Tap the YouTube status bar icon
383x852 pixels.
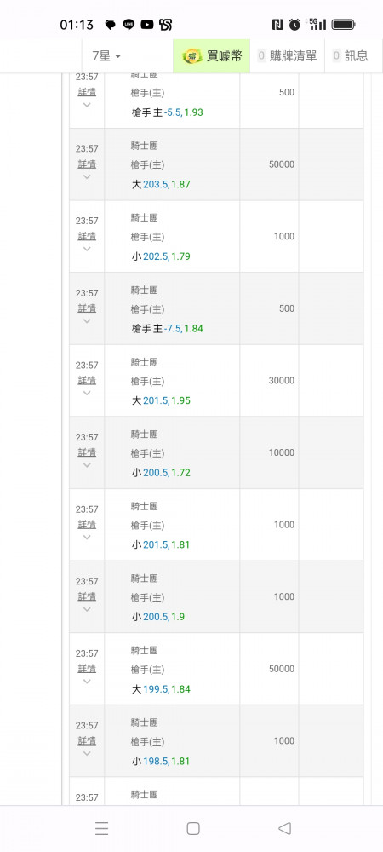(x=147, y=25)
